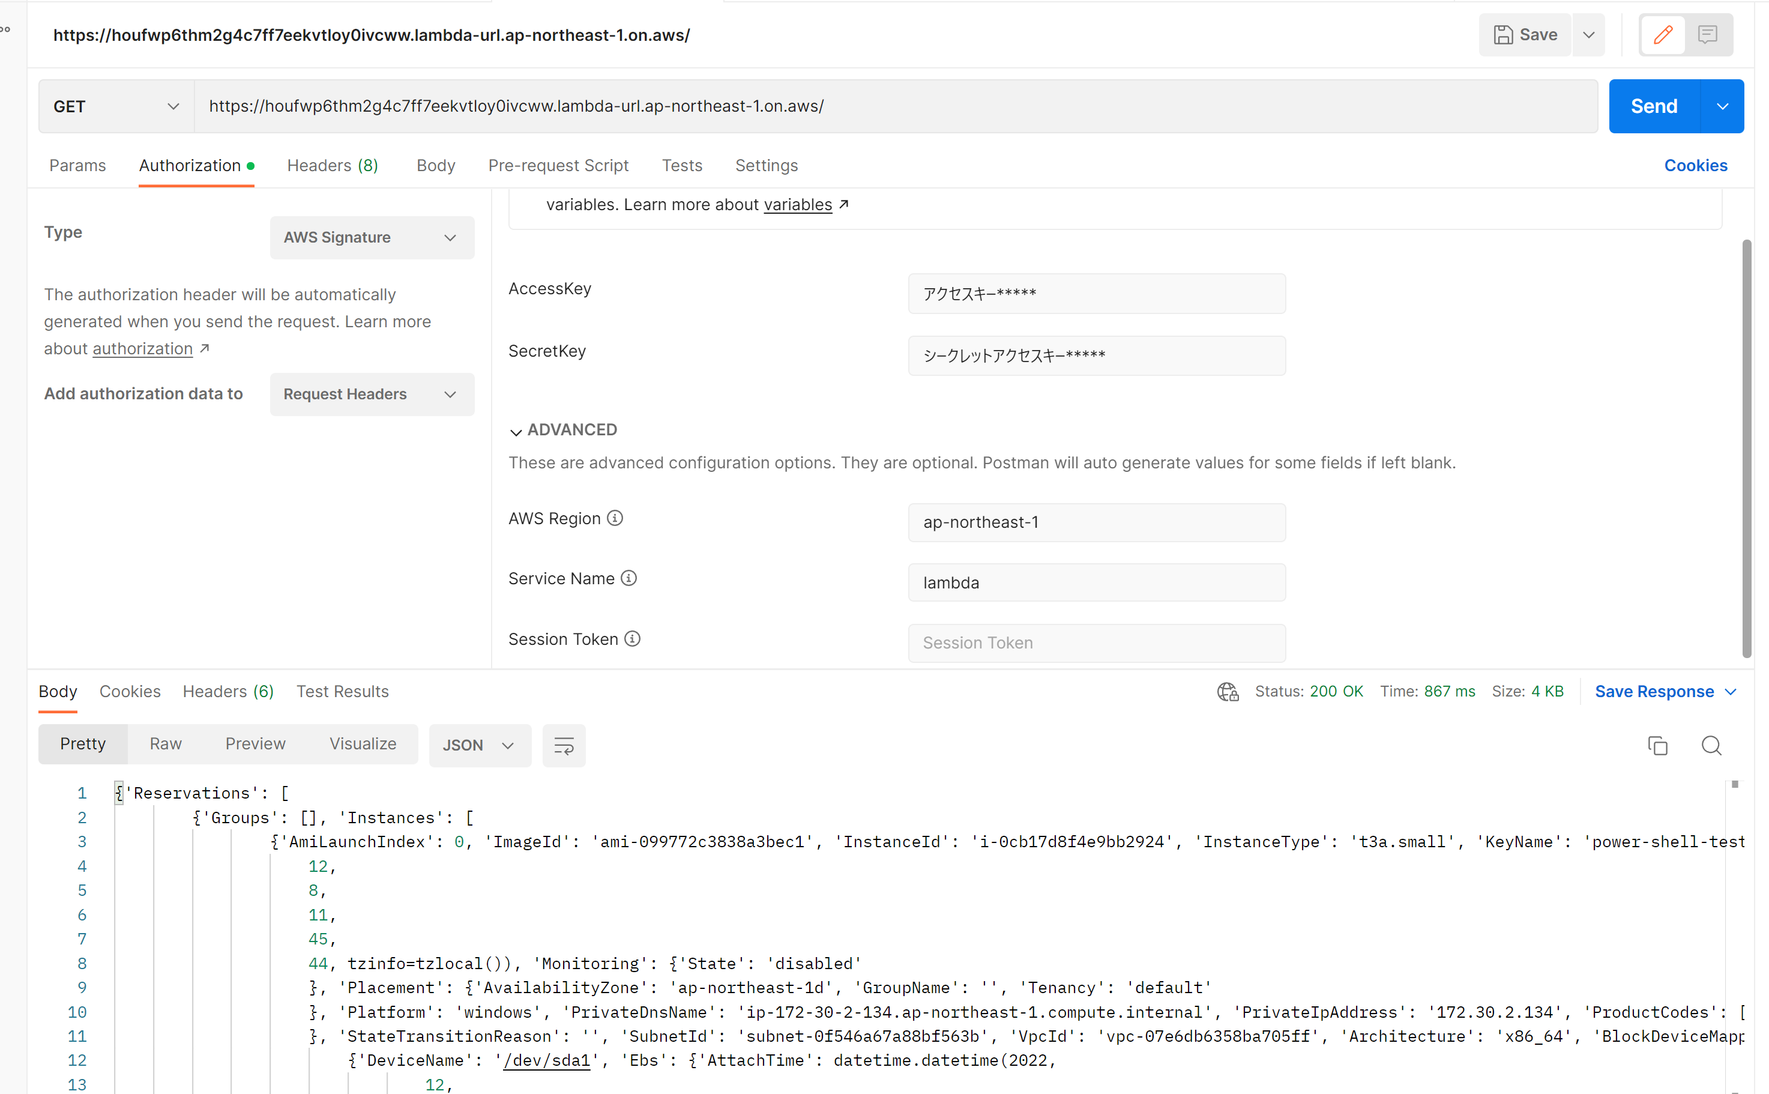Click the Session Token input field
This screenshot has width=1769, height=1094.
pos(1097,642)
